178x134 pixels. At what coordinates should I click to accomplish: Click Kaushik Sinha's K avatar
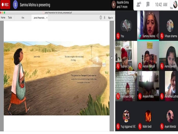(113, 5)
